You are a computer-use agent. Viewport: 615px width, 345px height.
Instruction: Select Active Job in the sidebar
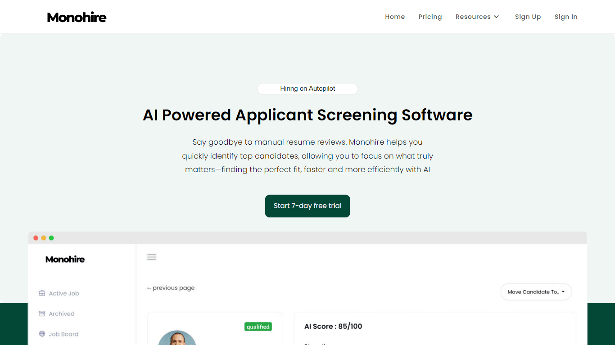click(x=59, y=293)
